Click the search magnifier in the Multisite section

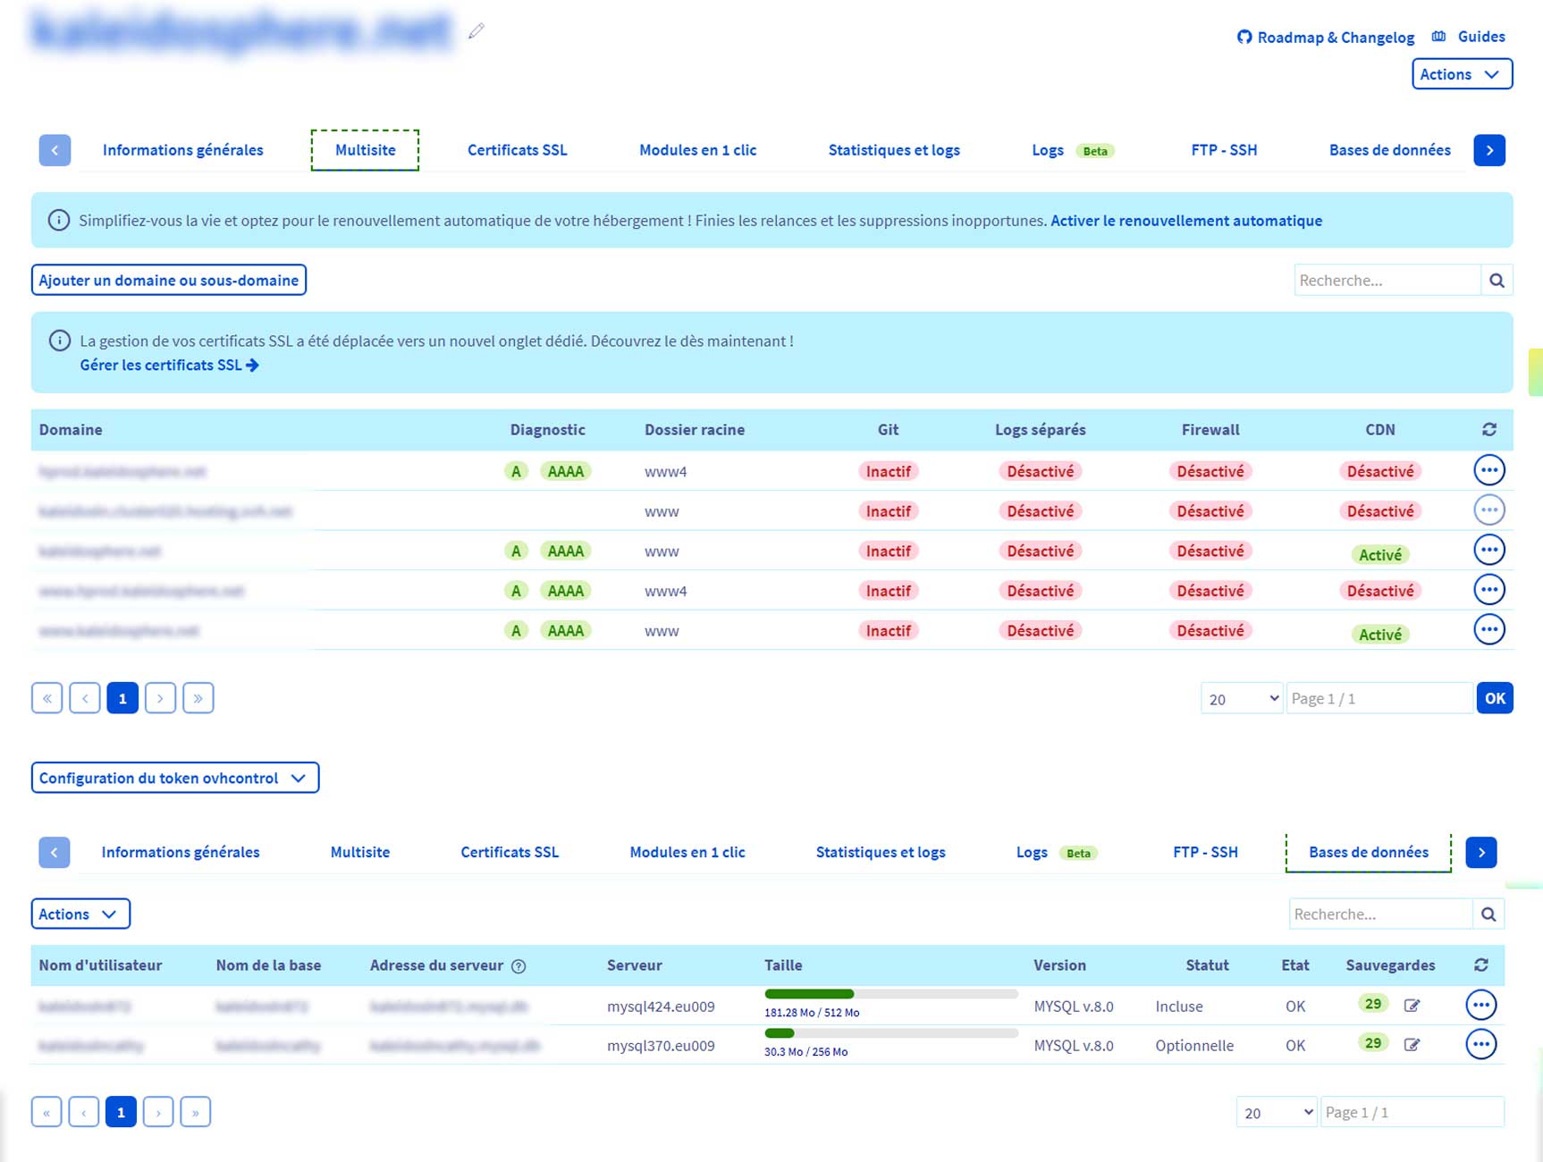point(1497,281)
